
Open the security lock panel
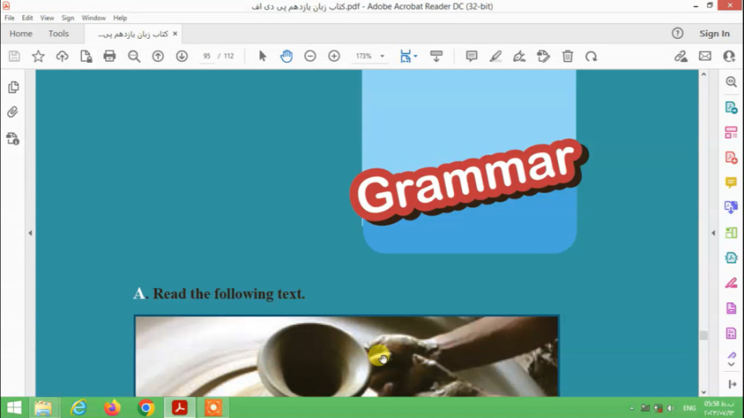click(12, 139)
